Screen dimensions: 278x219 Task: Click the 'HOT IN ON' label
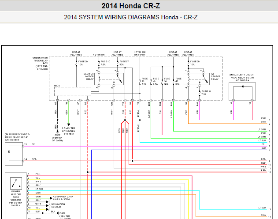99,55
